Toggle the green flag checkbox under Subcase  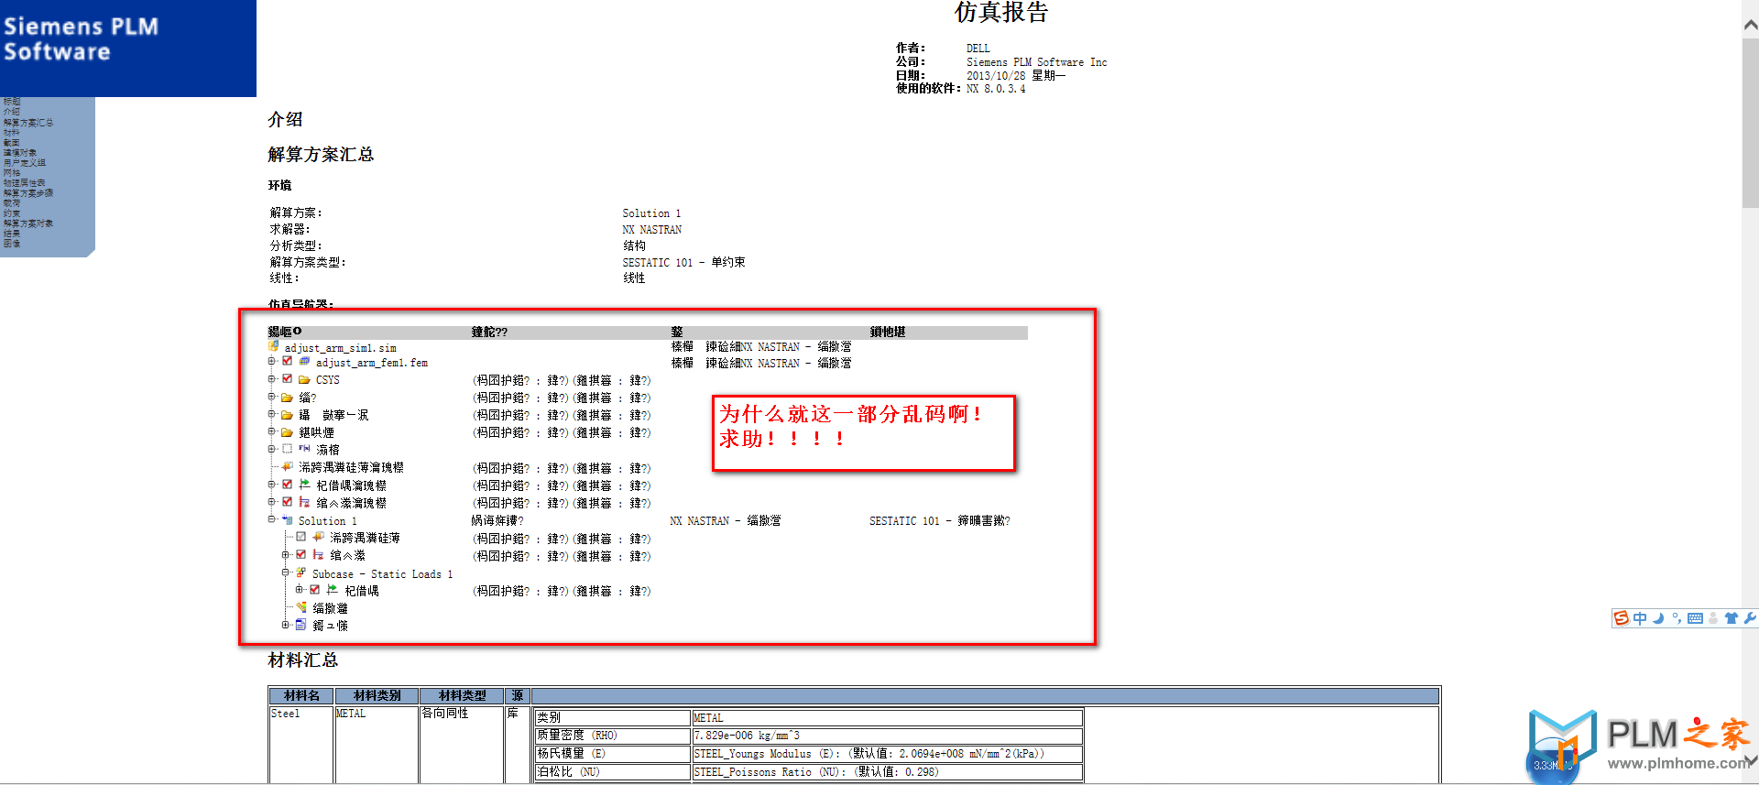(x=314, y=590)
